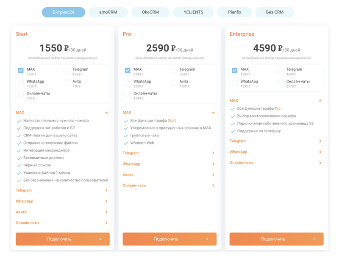
Task: Expand Онлайн-чаты section in Pro plan
Action: click(213, 186)
